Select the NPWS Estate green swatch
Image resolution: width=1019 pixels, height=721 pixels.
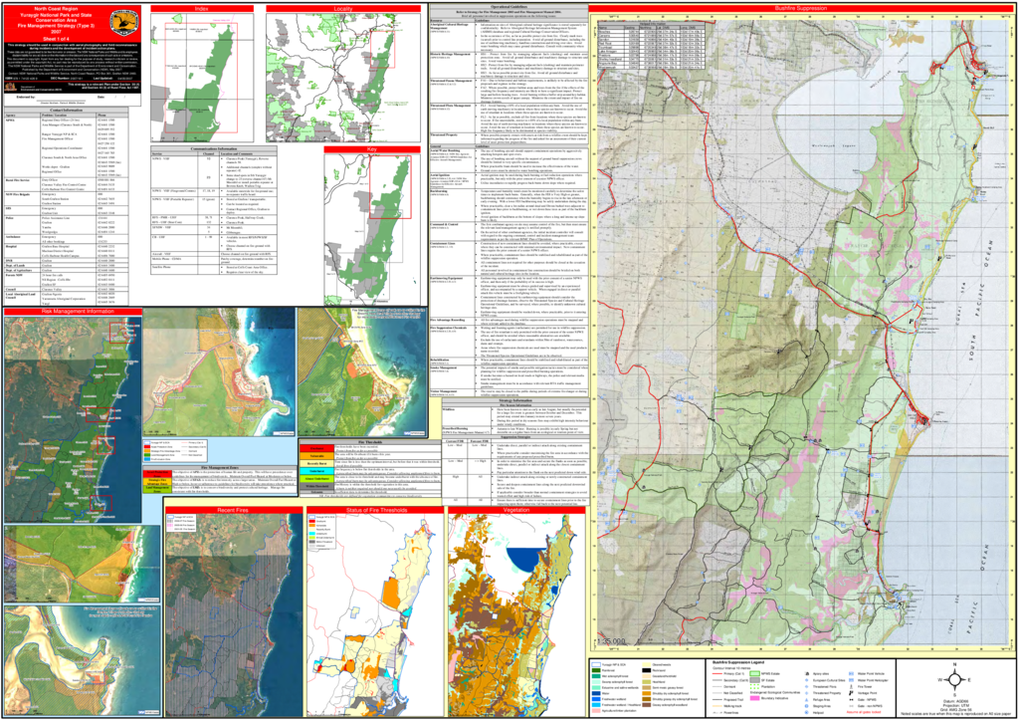754,675
